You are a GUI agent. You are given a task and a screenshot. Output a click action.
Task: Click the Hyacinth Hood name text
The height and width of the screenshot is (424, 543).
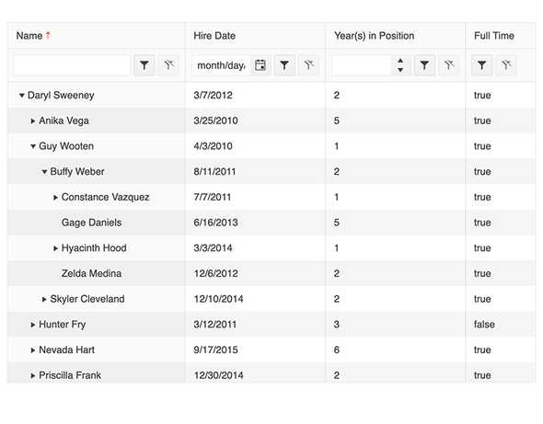pos(94,248)
